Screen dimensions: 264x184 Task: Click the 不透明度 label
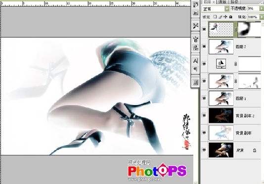point(239,8)
